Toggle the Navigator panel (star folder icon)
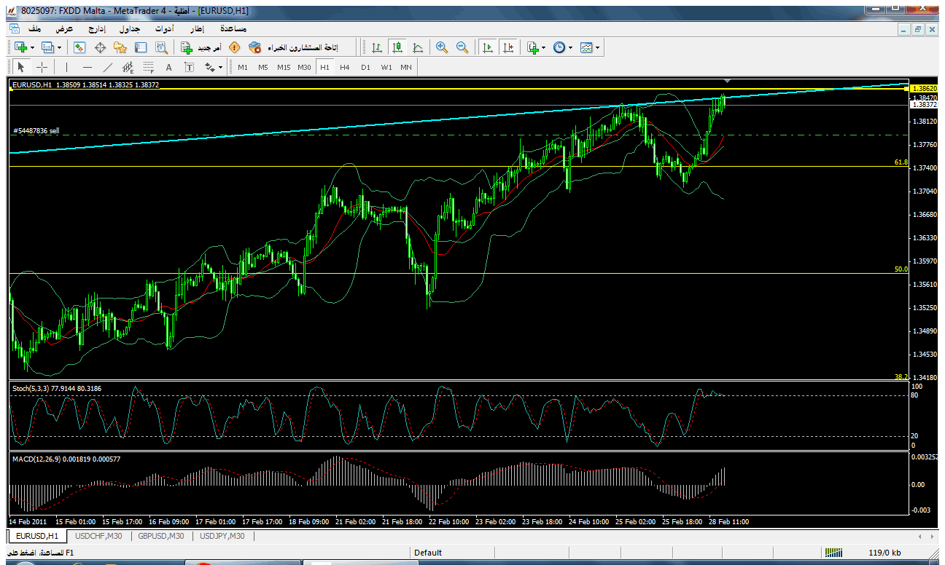 coord(120,47)
